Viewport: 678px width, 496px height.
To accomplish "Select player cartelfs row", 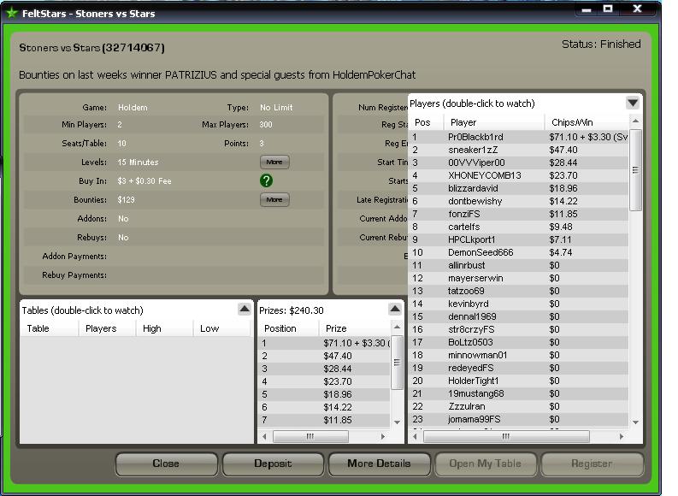I will point(519,227).
